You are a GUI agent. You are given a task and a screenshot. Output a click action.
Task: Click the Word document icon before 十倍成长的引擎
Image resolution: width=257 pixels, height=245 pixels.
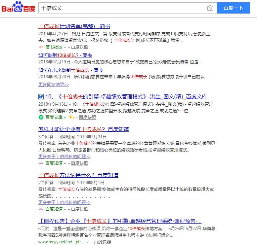(41, 97)
